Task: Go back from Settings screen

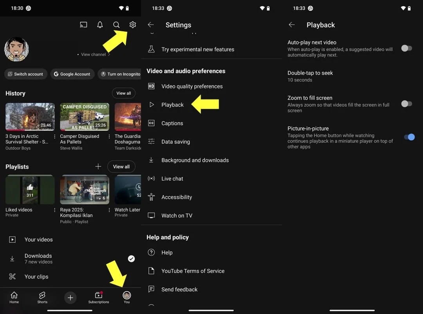Action: pos(151,25)
